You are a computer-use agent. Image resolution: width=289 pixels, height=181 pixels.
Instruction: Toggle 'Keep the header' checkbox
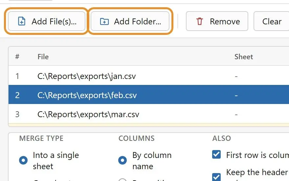[x=216, y=177]
